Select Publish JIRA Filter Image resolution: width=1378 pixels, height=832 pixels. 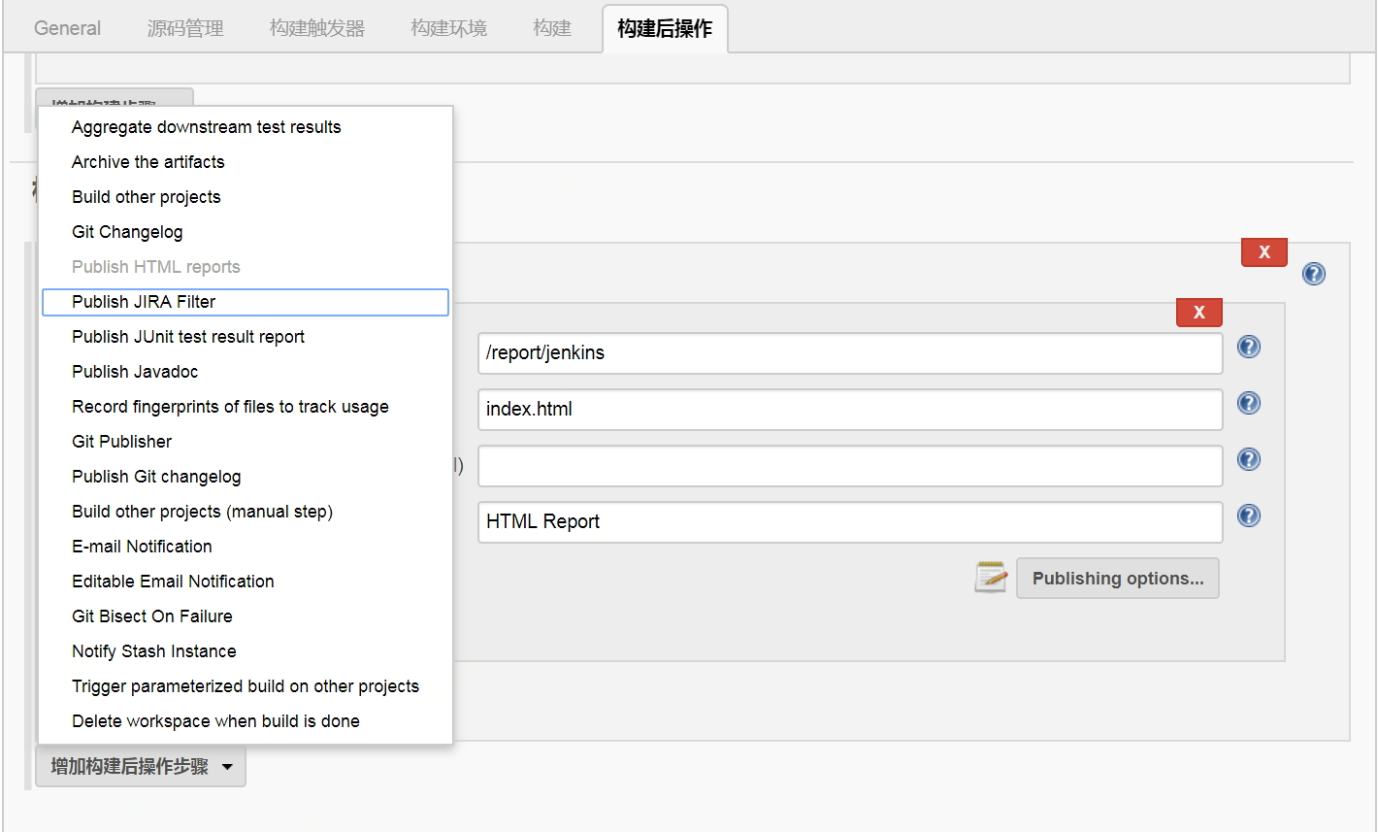pyautogui.click(x=246, y=302)
